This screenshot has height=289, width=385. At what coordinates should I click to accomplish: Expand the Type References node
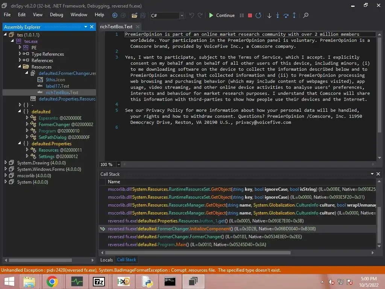coord(20,53)
